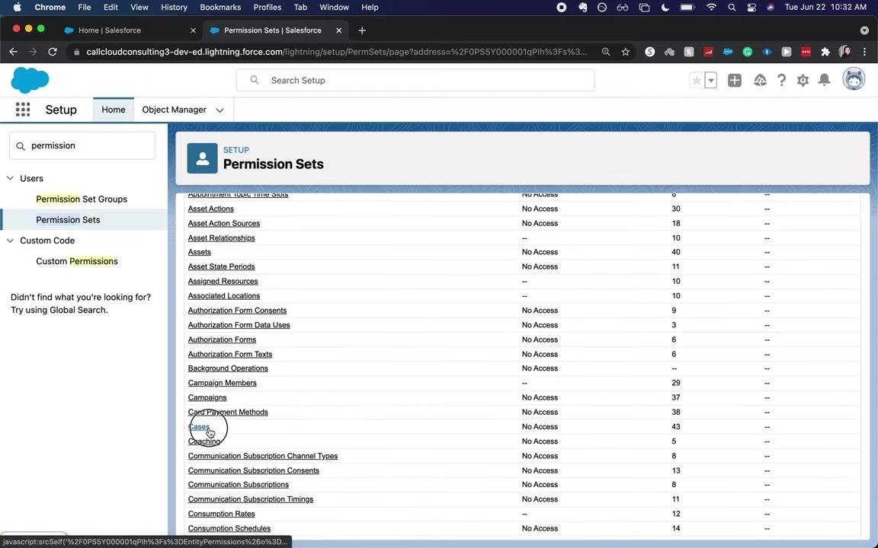Open the Object Manager dropdown chevron
The width and height of the screenshot is (878, 548).
pos(219,110)
